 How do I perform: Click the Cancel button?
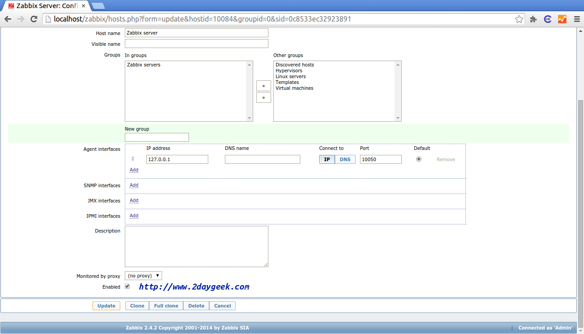pos(222,306)
